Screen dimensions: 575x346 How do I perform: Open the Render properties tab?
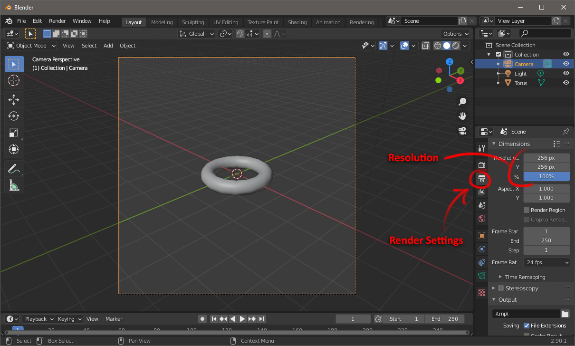tap(482, 165)
